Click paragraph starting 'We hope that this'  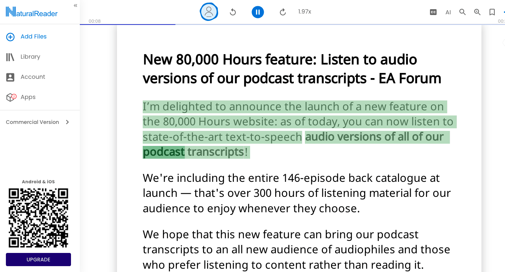pyautogui.click(x=296, y=250)
